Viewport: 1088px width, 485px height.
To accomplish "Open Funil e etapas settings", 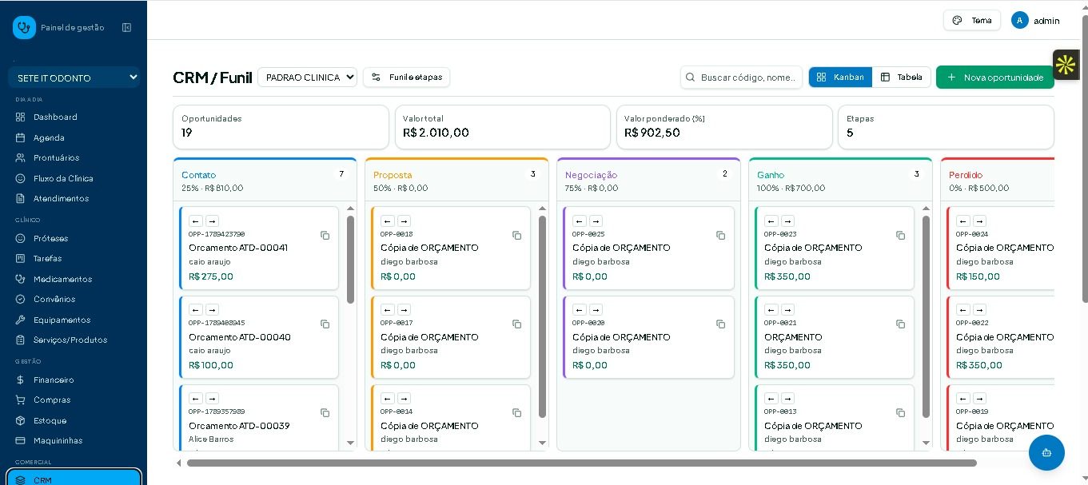I will coord(407,77).
